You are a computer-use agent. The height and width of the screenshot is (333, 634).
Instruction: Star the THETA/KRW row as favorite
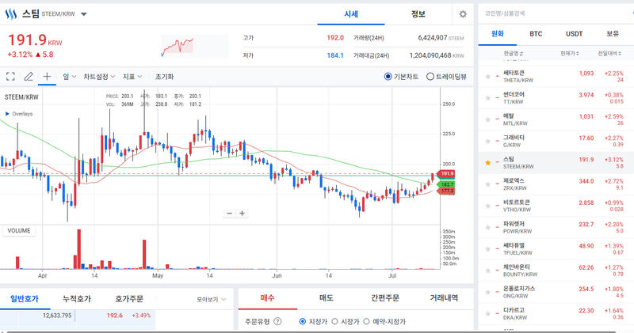488,76
